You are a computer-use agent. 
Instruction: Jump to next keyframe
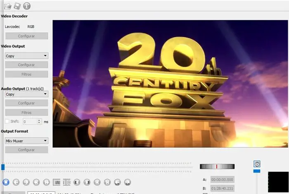tap(46, 182)
